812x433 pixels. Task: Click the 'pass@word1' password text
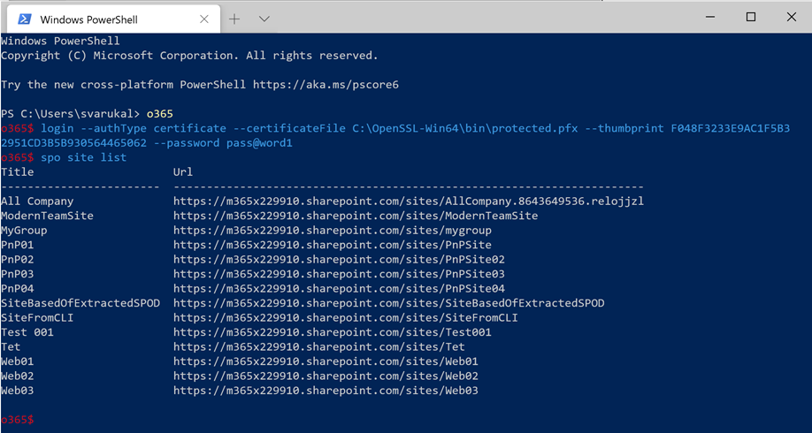pyautogui.click(x=259, y=143)
